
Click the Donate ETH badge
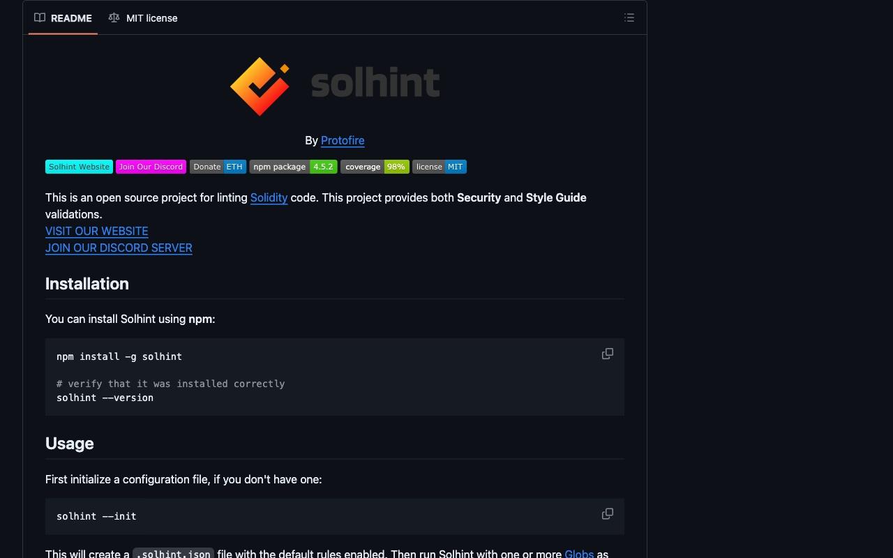[218, 167]
